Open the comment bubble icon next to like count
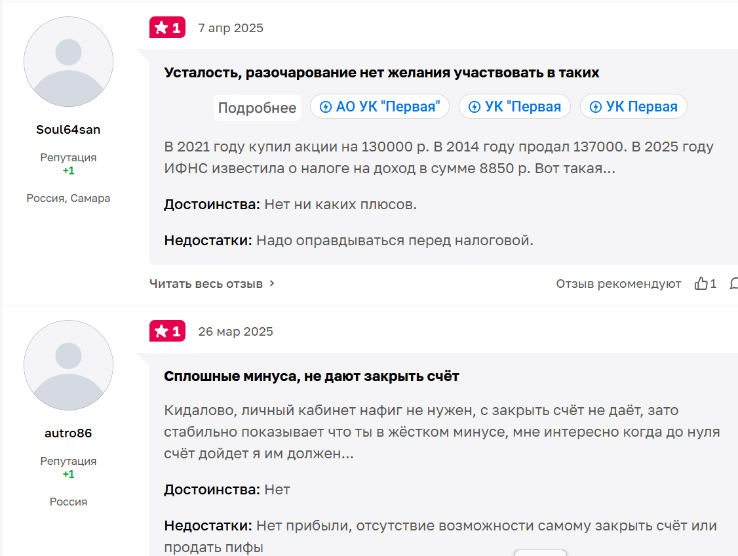738x556 pixels. point(734,283)
